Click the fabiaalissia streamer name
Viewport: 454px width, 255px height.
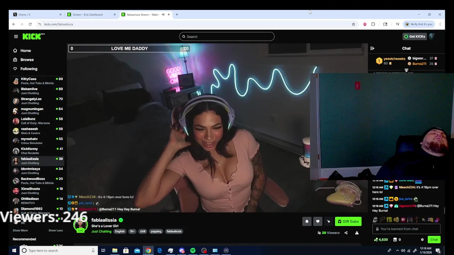click(x=104, y=220)
